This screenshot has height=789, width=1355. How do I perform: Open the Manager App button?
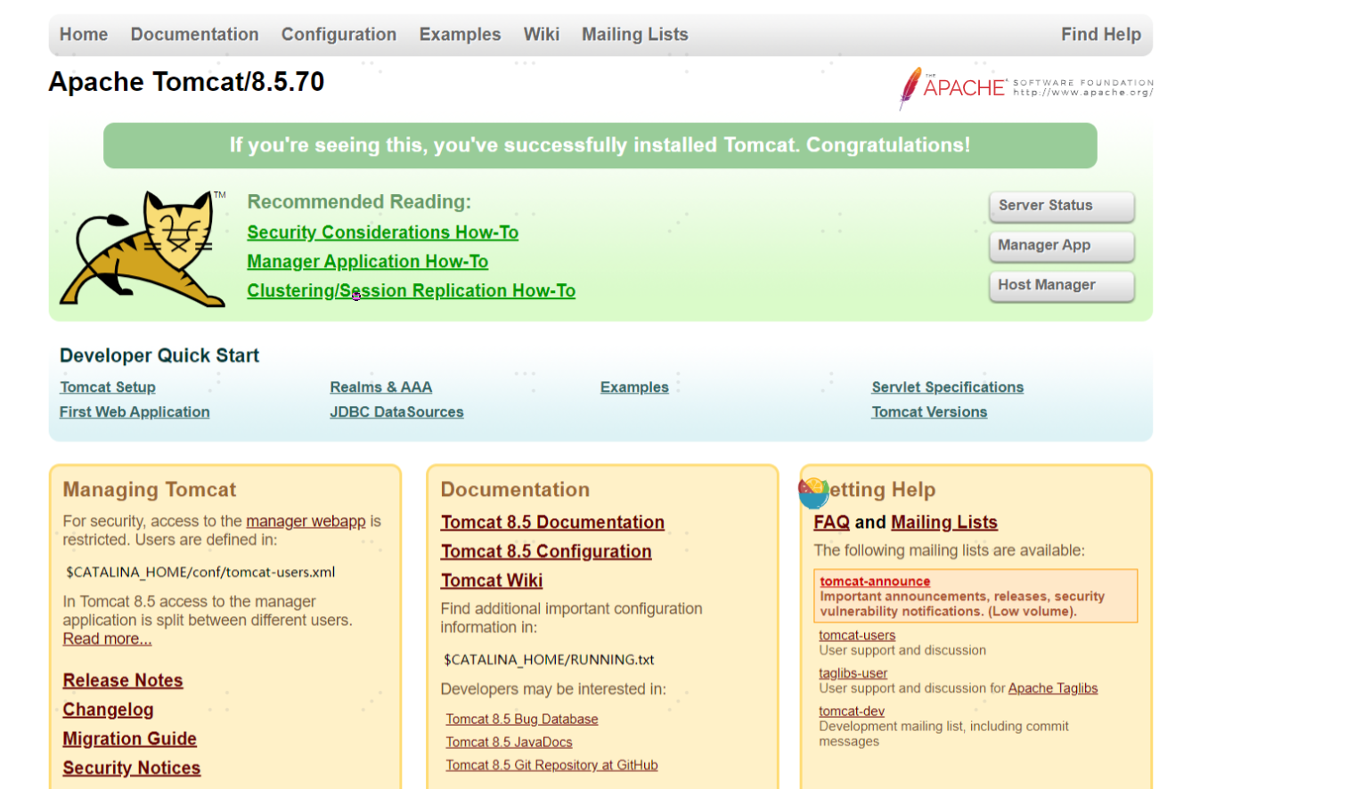[x=1061, y=246]
